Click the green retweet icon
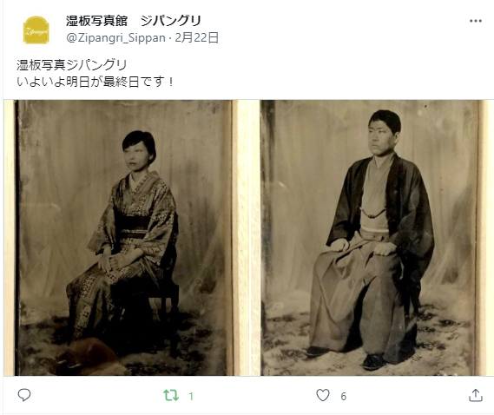This screenshot has width=494, height=415. (x=171, y=395)
